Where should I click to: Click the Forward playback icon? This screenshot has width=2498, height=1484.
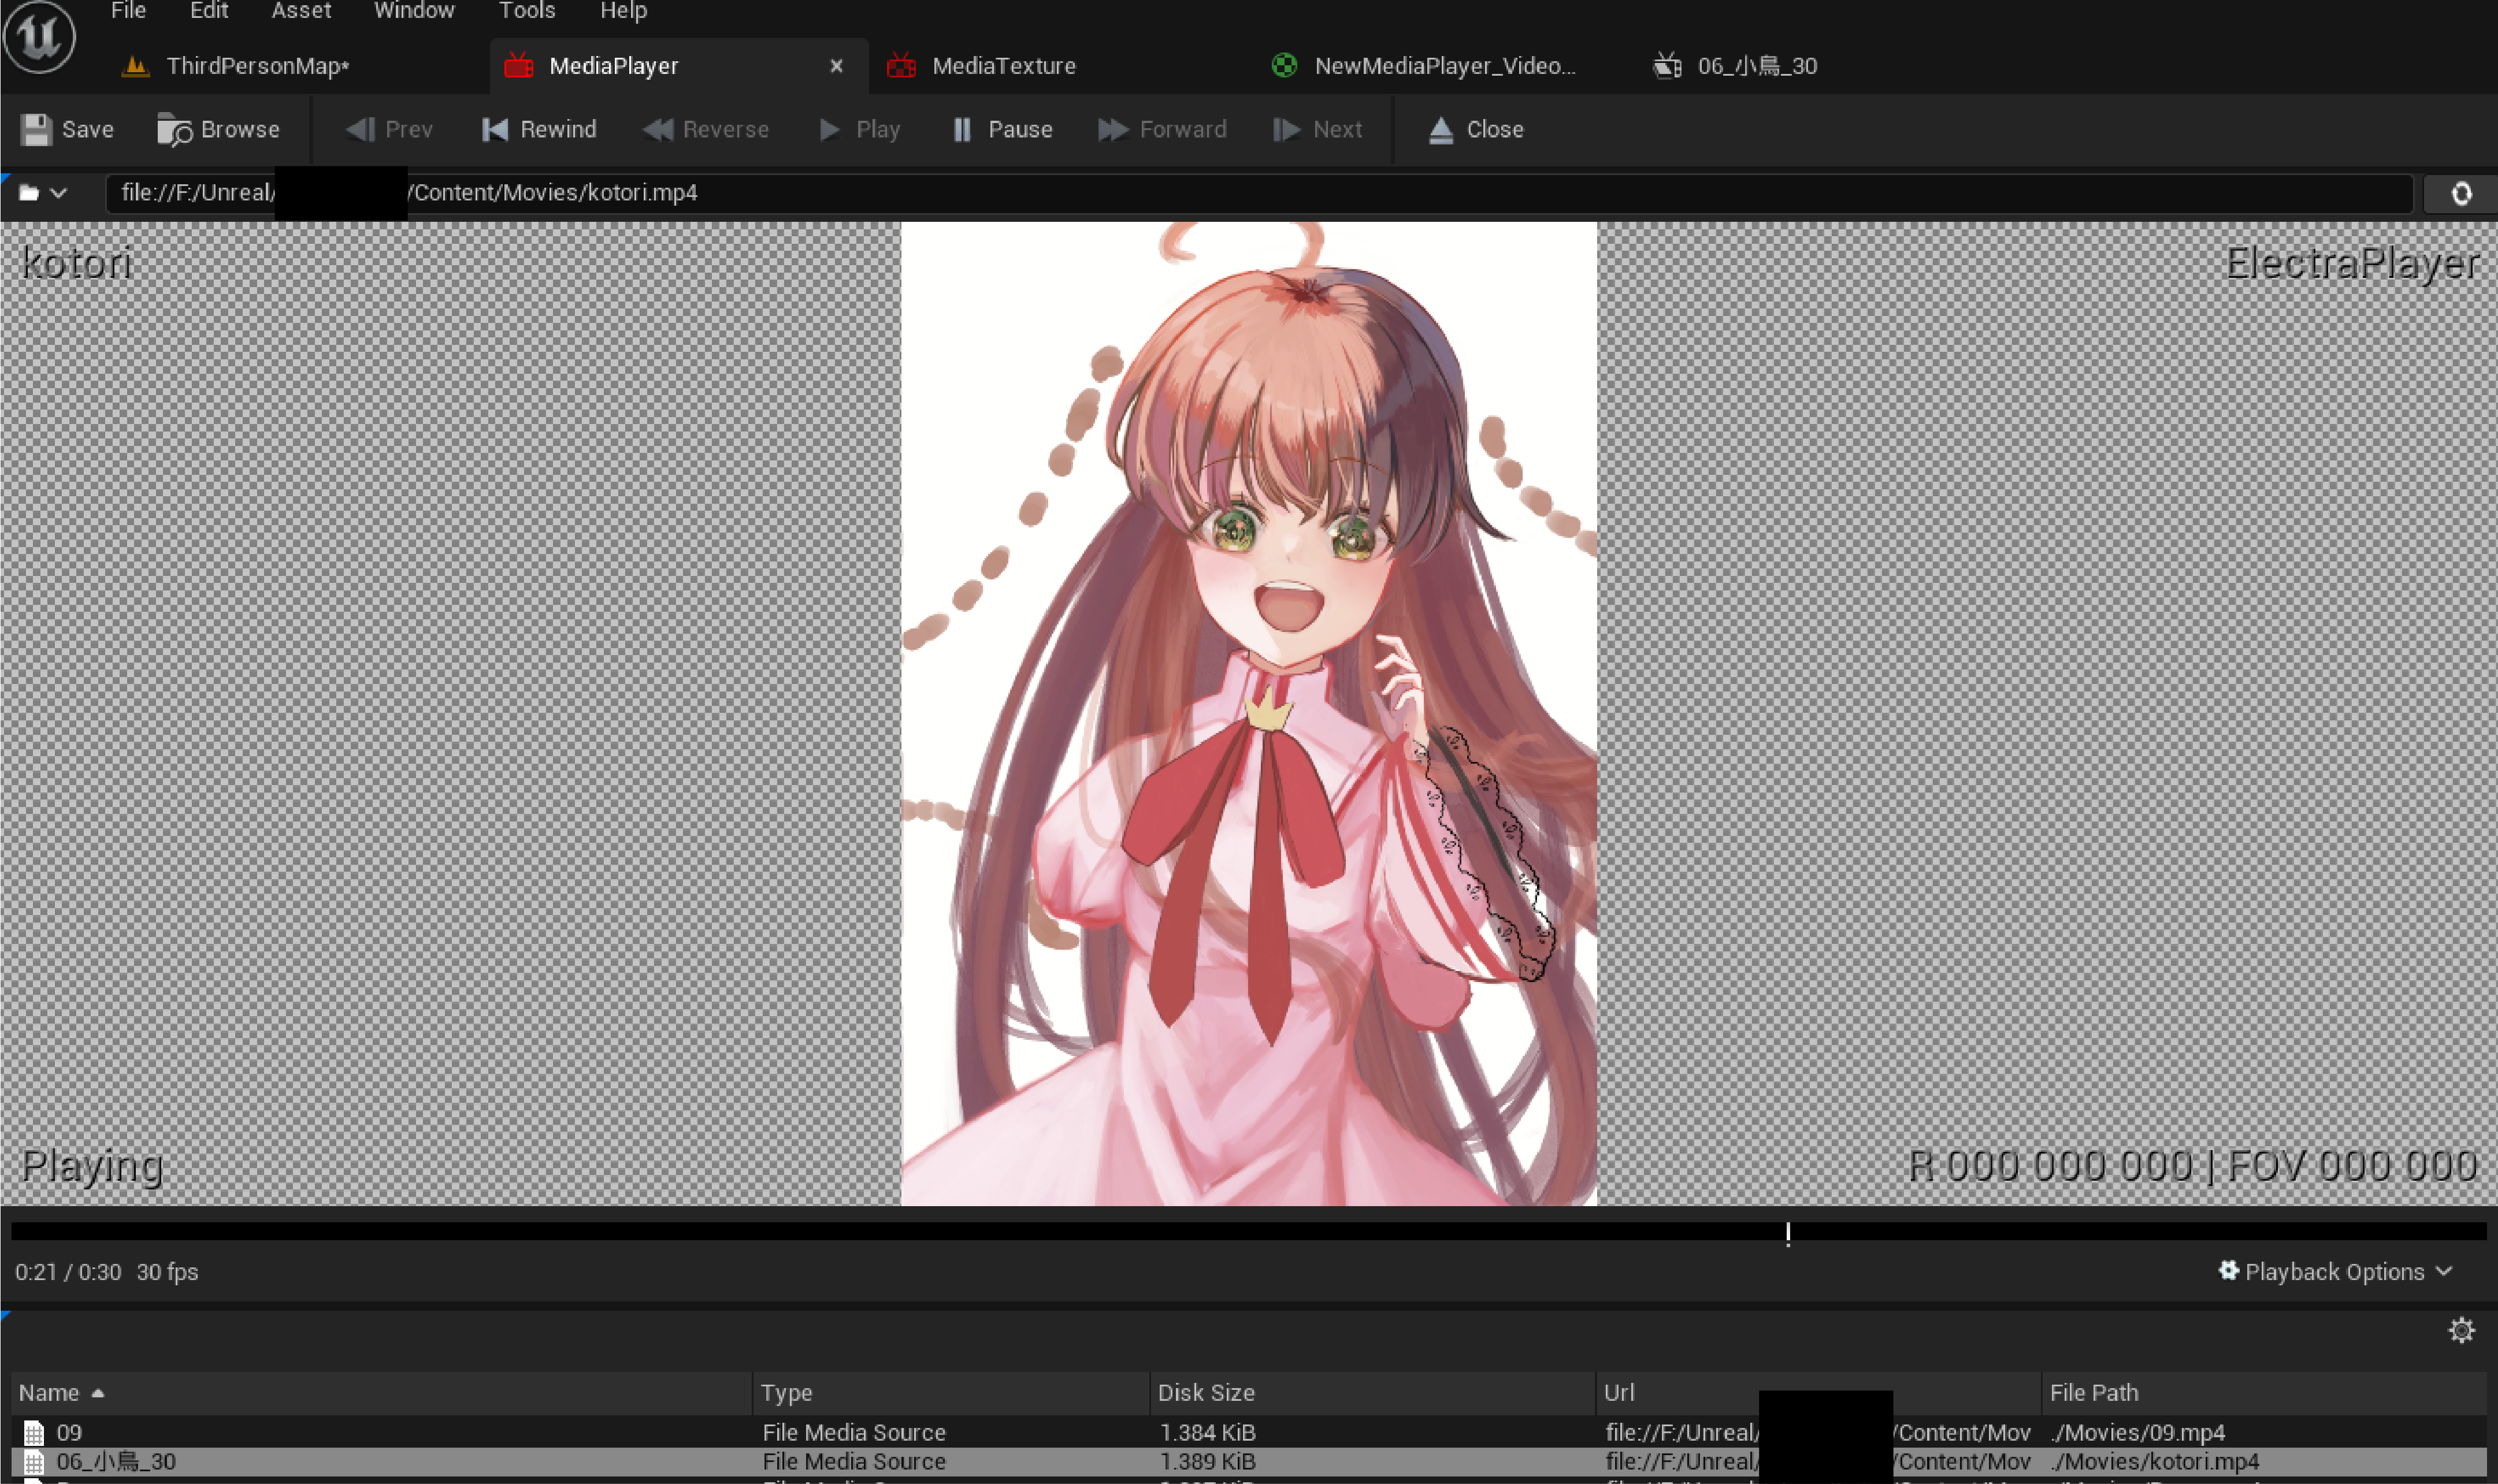(1112, 130)
